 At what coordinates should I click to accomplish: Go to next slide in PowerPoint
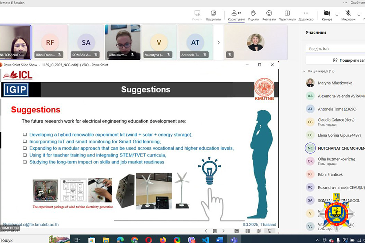pyautogui.click(x=224, y=231)
